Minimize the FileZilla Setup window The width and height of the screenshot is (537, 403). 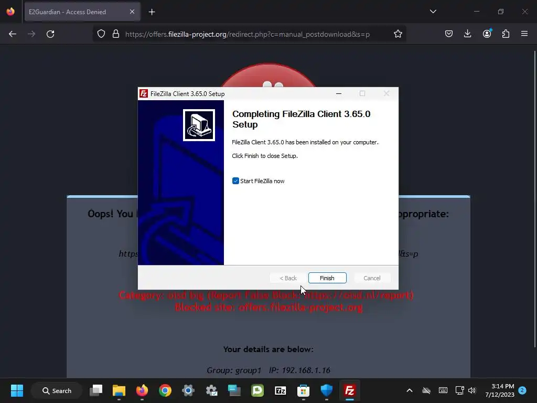339,93
